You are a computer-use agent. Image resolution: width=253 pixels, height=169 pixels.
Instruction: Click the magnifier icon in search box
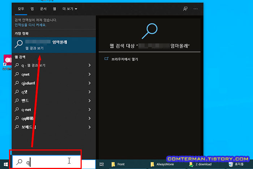click(x=19, y=162)
